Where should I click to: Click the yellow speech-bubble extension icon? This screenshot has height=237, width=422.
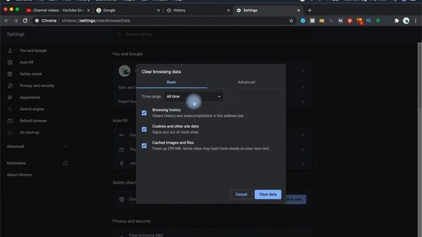322,20
